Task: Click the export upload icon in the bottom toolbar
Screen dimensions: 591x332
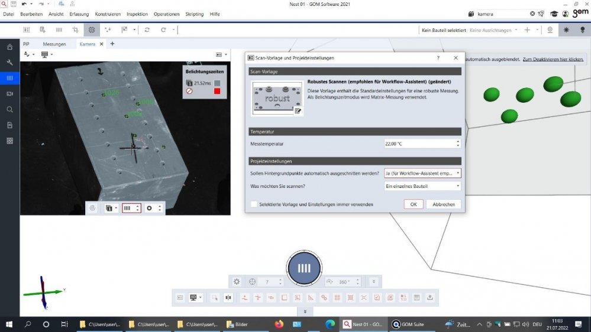Action: tap(430, 297)
